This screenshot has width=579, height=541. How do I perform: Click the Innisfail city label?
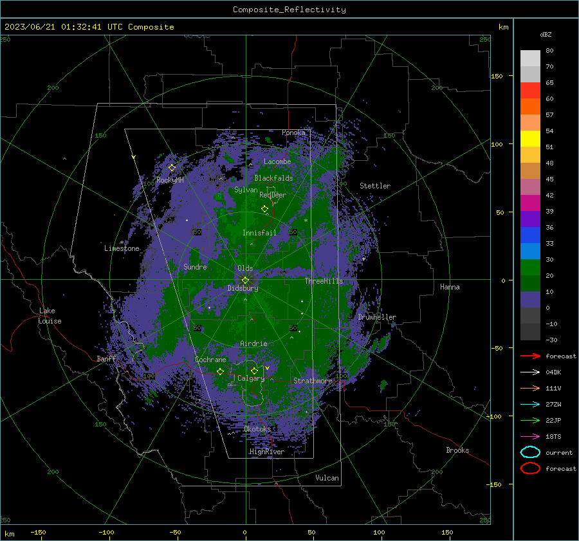pyautogui.click(x=260, y=233)
